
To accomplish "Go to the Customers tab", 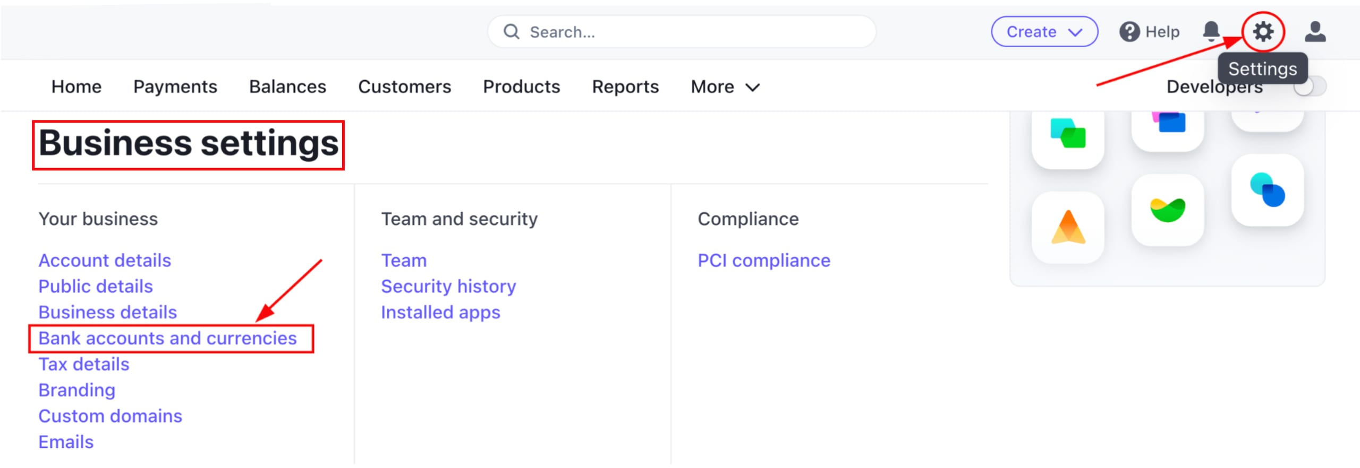I will [x=404, y=86].
